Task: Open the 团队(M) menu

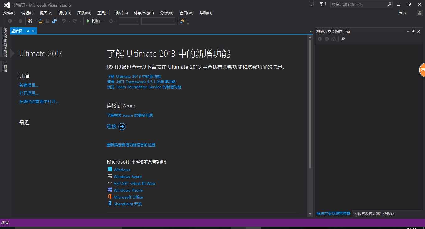Action: coord(84,13)
